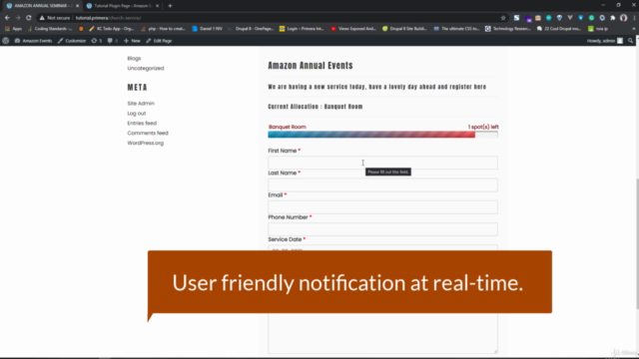This screenshot has height=359, width=639.
Task: Focus the Email input field
Action: [x=382, y=206]
